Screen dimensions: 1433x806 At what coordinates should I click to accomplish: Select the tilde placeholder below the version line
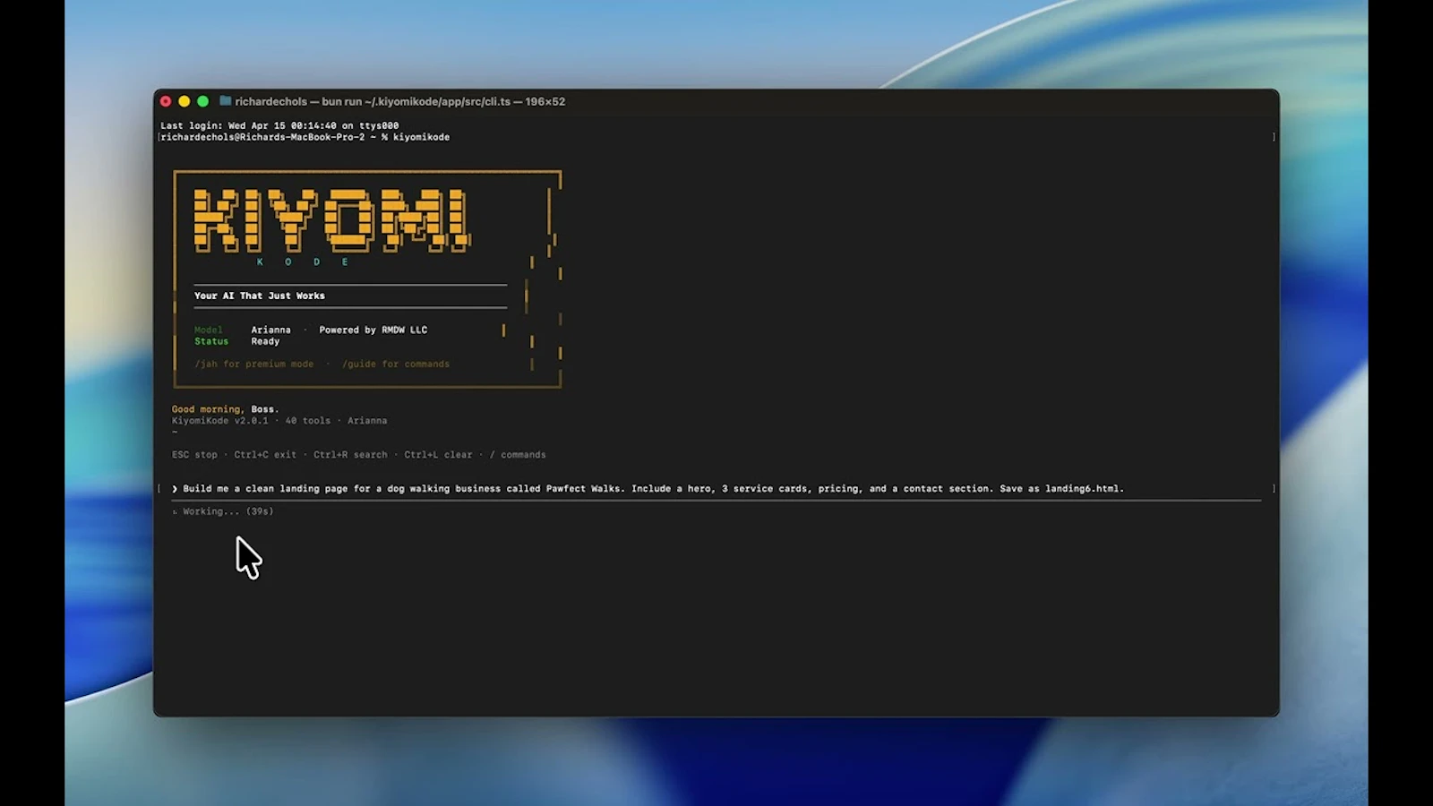[176, 430]
